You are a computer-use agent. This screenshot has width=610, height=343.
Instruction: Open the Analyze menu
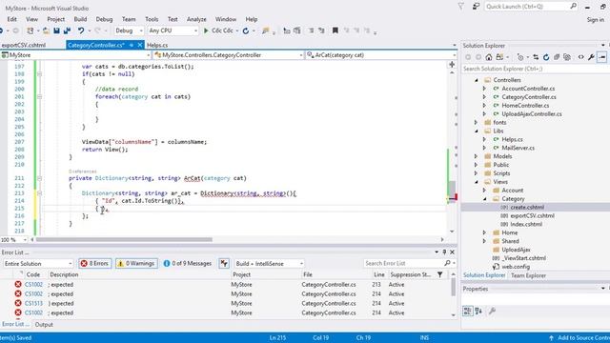point(196,19)
